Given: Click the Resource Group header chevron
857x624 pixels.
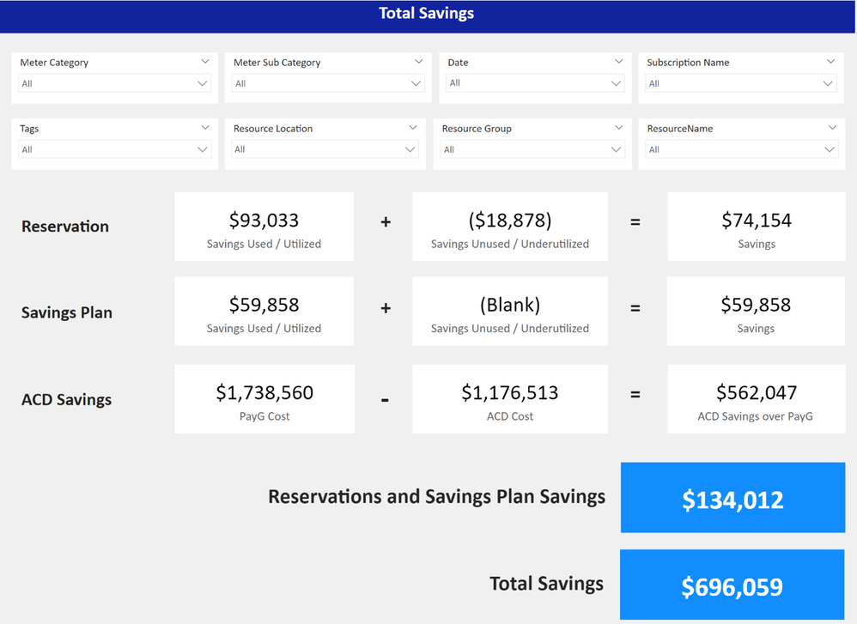Looking at the screenshot, I should (619, 128).
